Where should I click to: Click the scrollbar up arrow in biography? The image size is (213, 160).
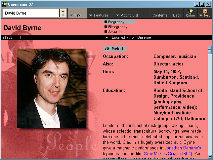pos(209,48)
